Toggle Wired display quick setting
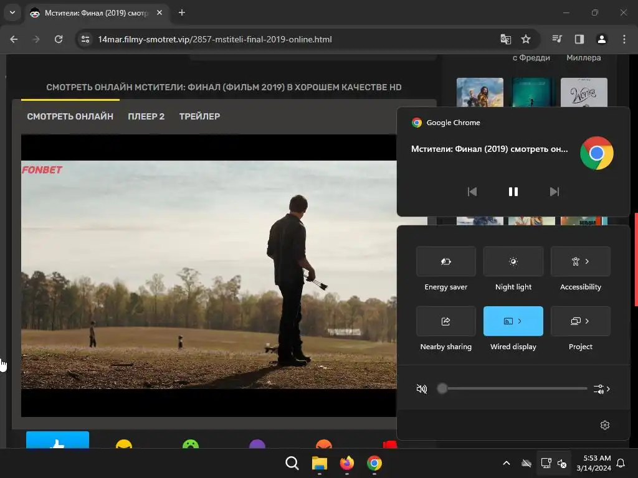 point(513,321)
